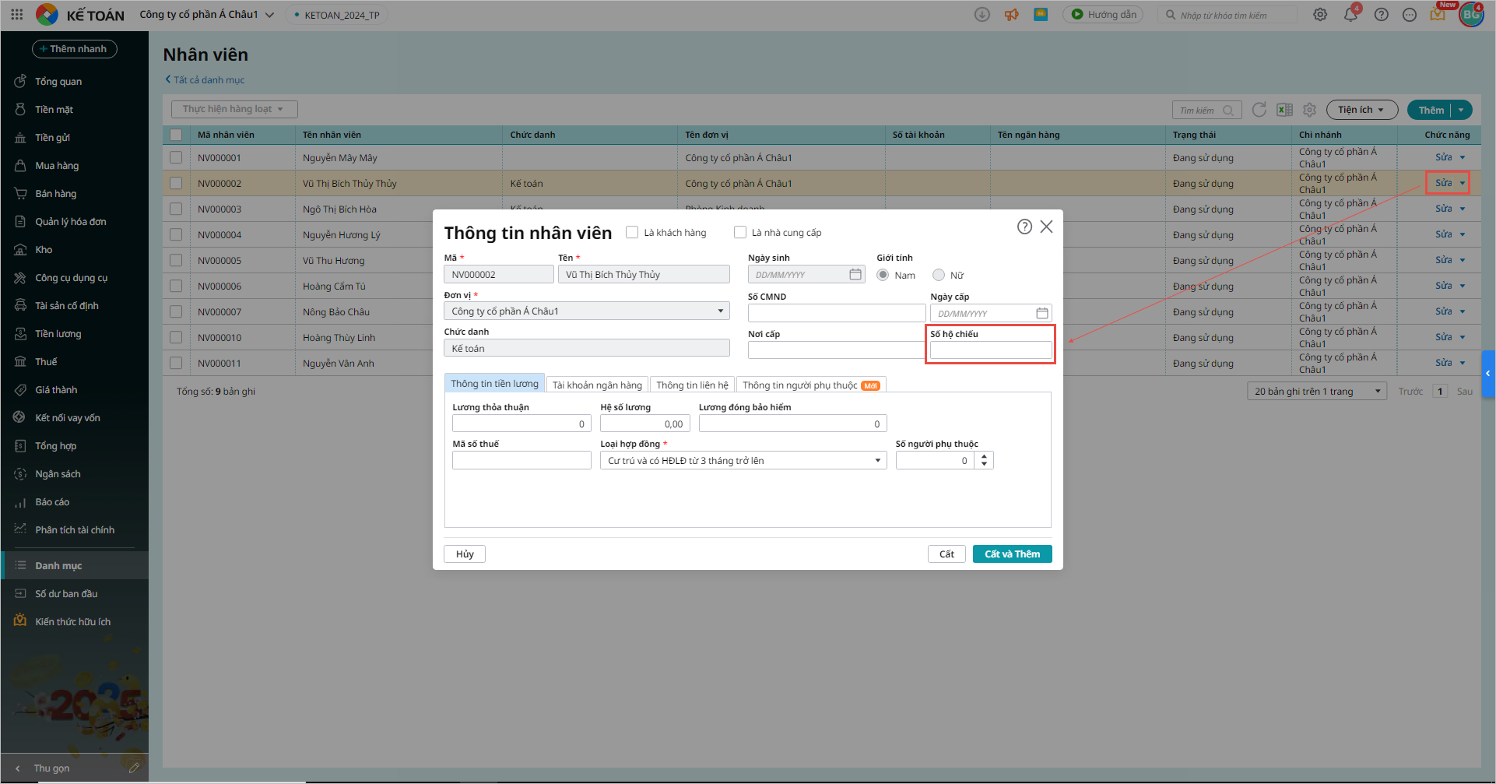Open Bán hàng module

55,193
